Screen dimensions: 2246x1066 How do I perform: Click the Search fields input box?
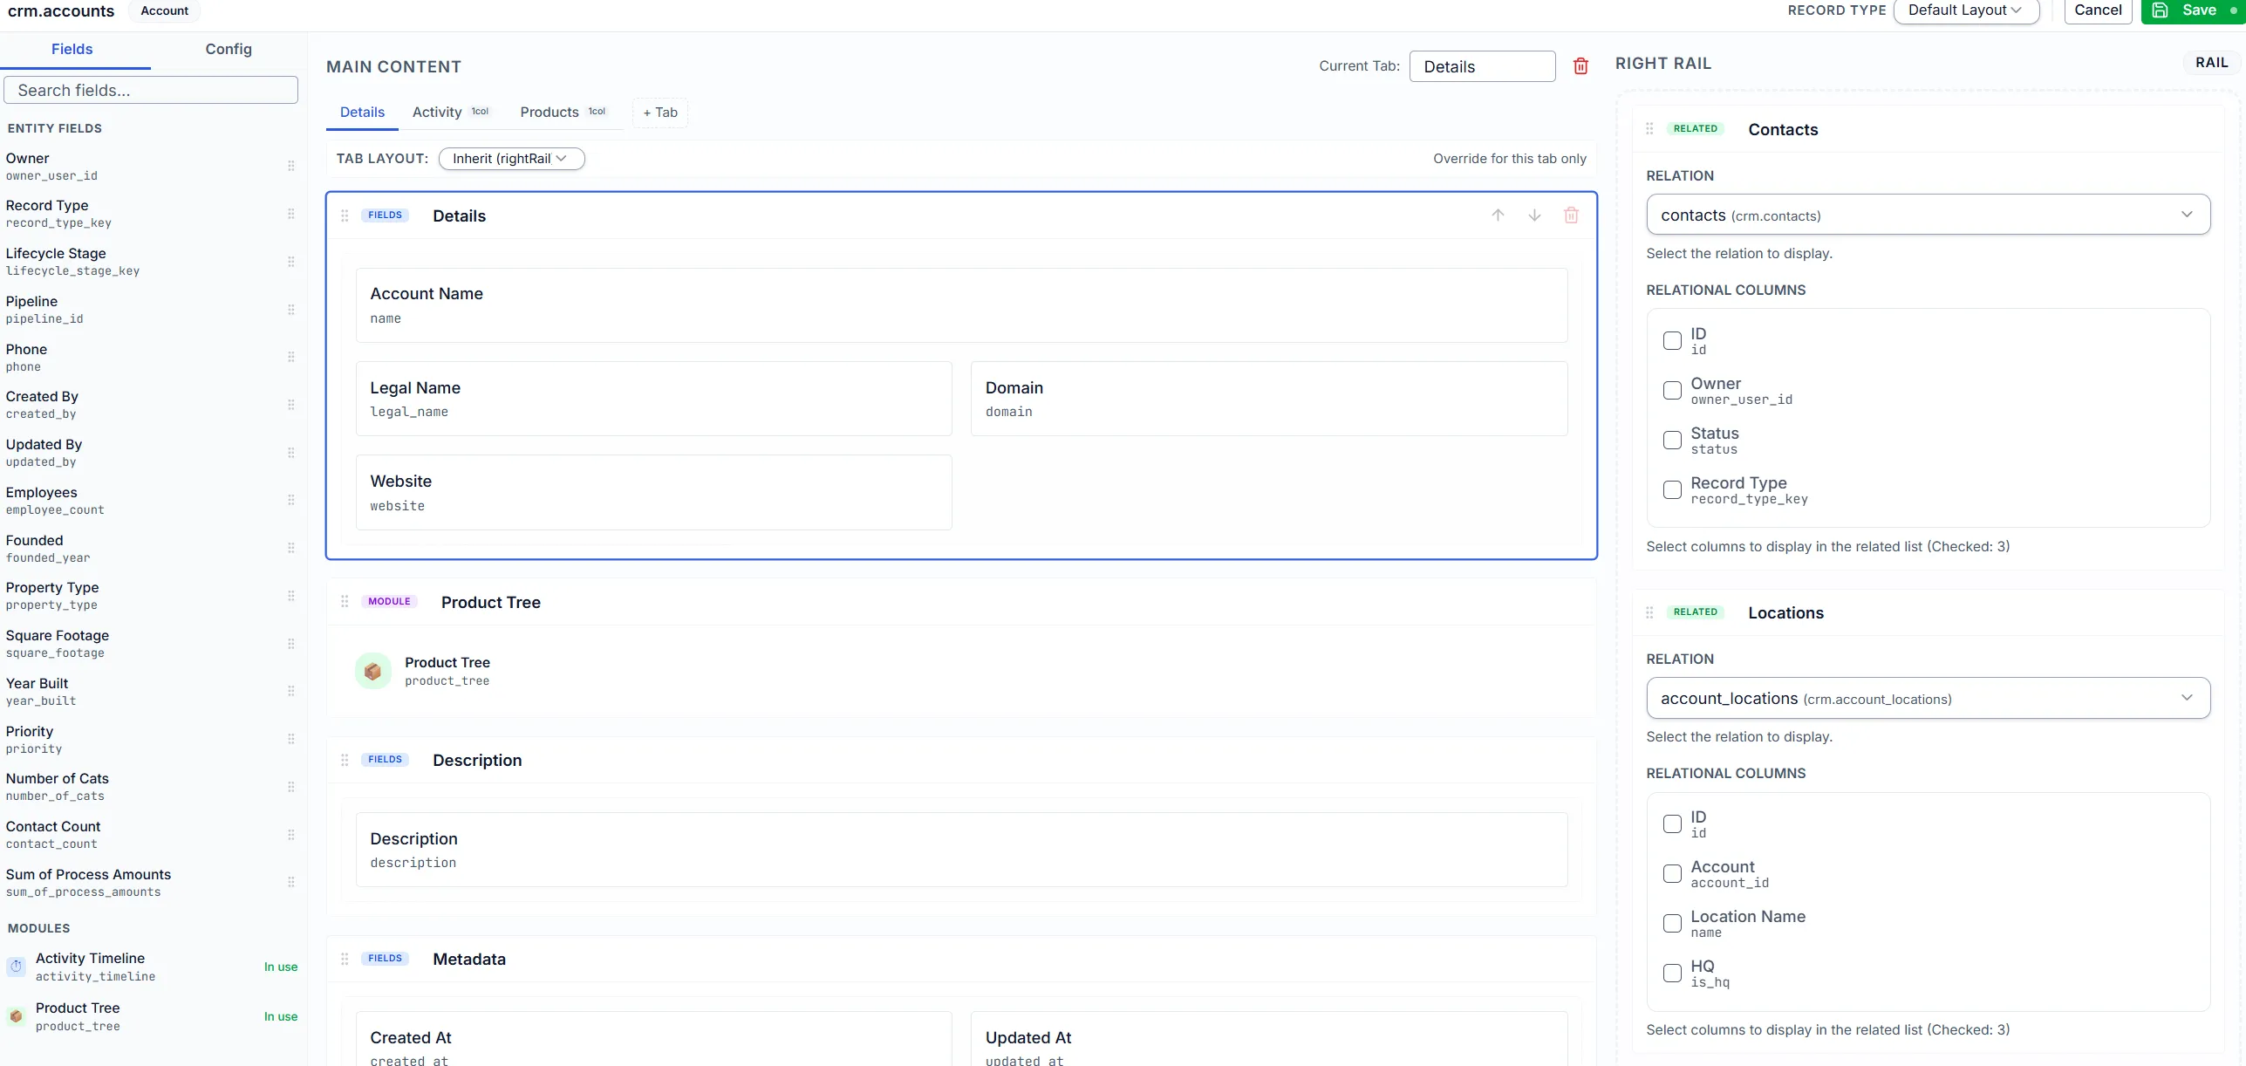point(150,90)
